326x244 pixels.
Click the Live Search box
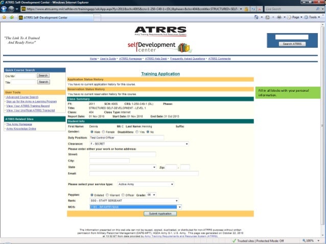tap(290, 9)
